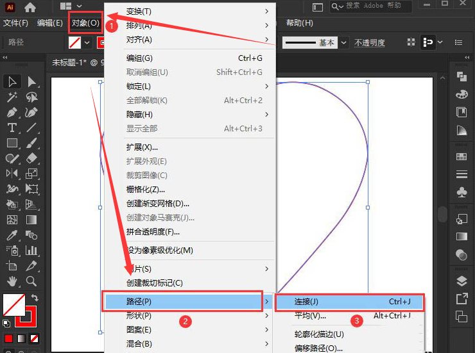This screenshot has width=475, height=353.
Task: Open the 文件(F) menu
Action: click(15, 23)
